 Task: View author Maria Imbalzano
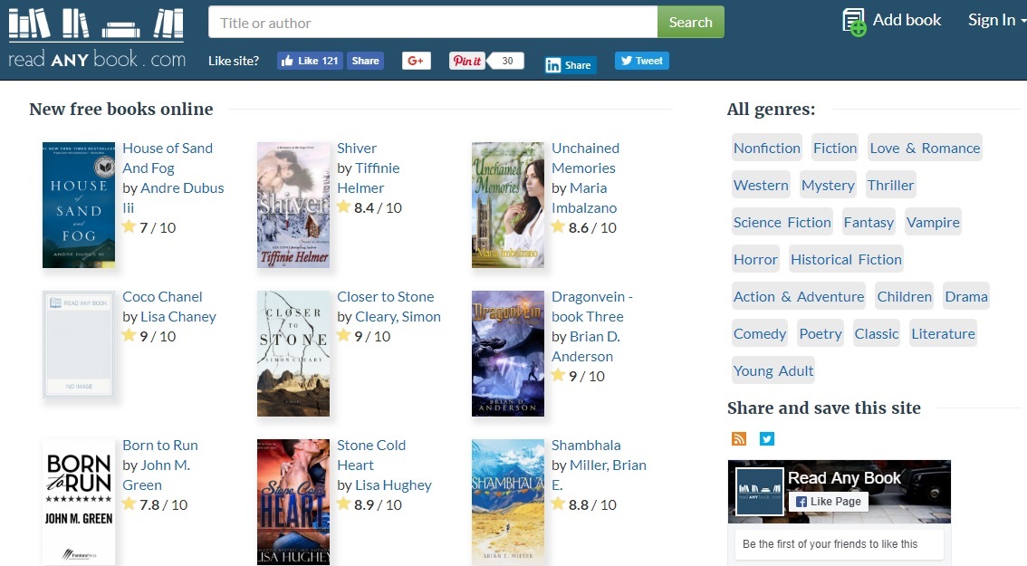(584, 197)
